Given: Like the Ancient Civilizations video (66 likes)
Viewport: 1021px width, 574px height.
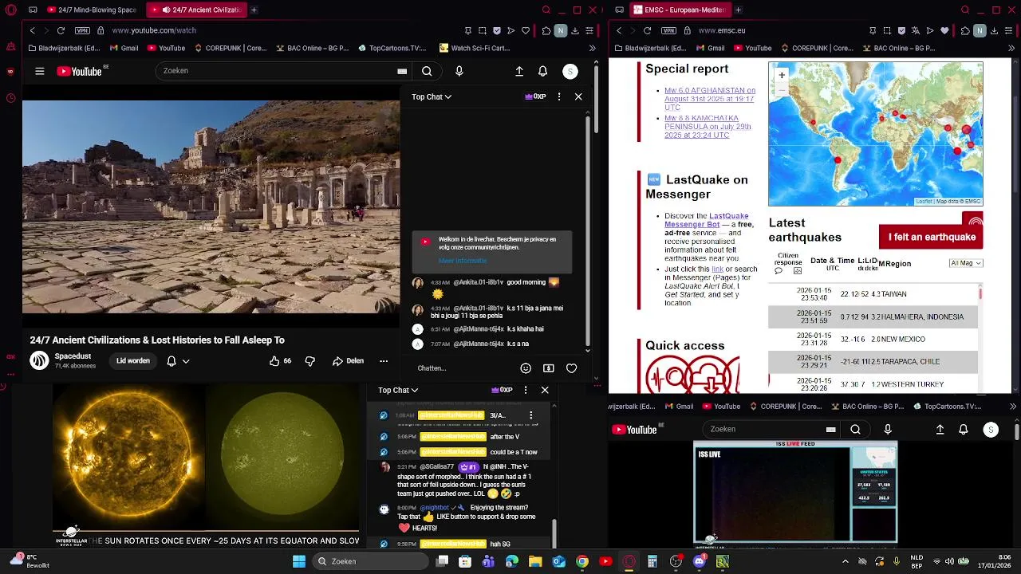Looking at the screenshot, I should pos(280,360).
